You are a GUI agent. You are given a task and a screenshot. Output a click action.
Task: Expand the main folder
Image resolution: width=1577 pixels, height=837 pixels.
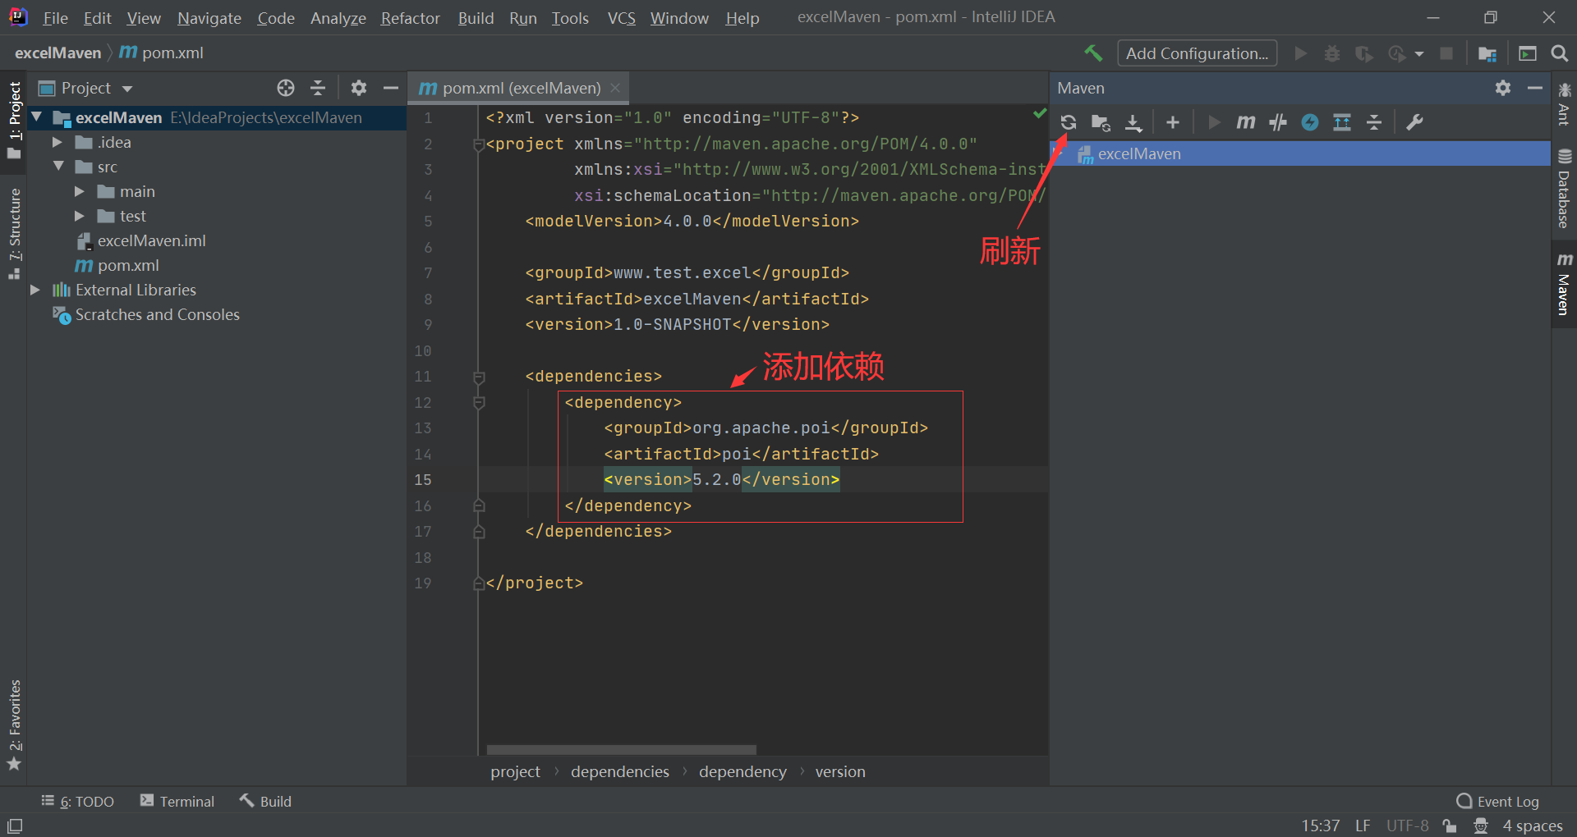[80, 191]
